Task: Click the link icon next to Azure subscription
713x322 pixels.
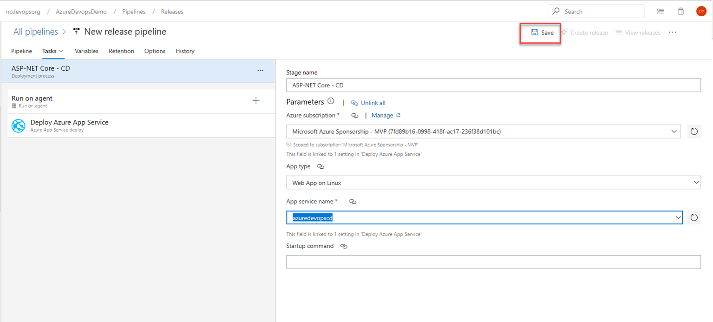Action: (x=355, y=115)
